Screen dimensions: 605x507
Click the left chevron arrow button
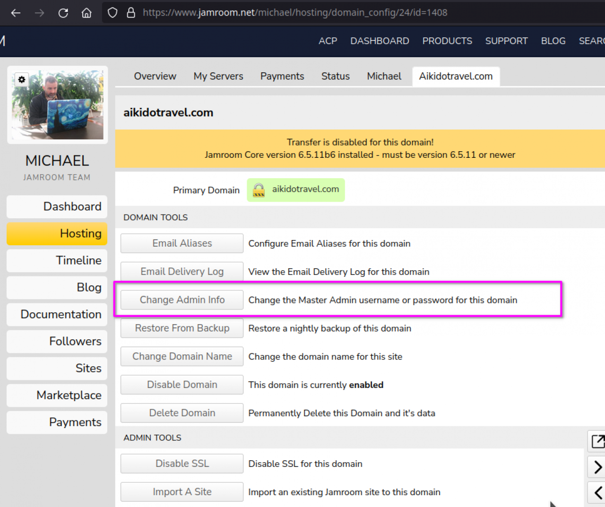coord(597,492)
